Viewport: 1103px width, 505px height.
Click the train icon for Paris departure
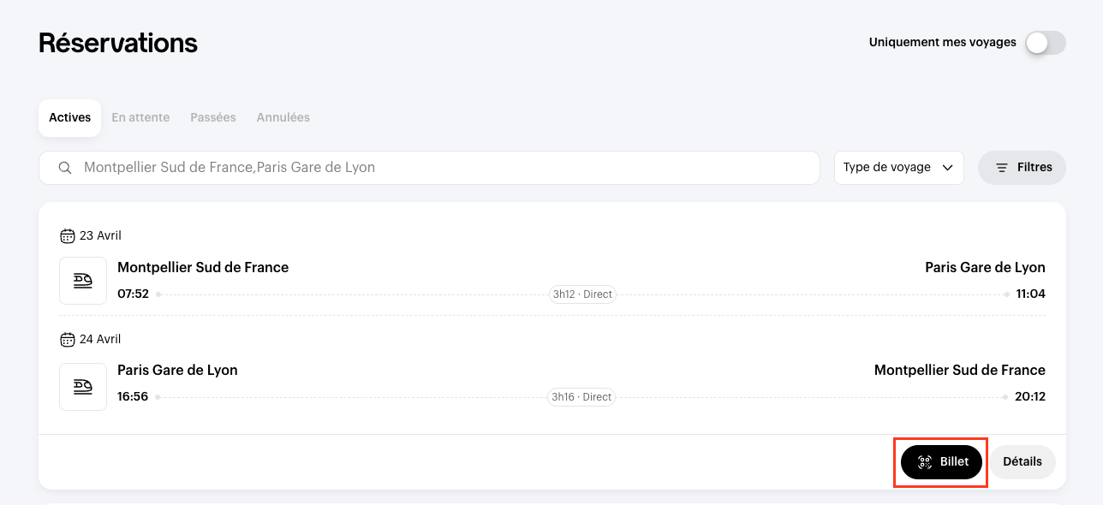point(83,387)
